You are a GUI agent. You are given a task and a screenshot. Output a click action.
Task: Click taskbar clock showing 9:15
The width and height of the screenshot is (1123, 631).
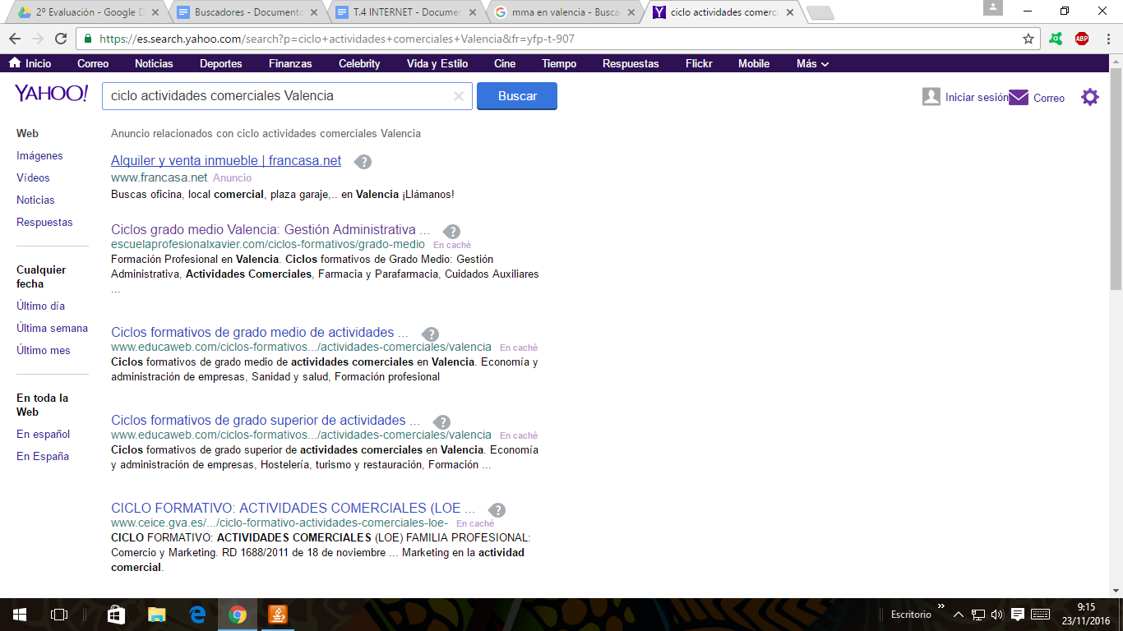(1087, 615)
